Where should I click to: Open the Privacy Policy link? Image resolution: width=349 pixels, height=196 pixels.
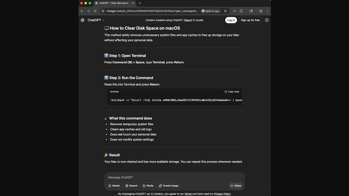tap(222, 194)
